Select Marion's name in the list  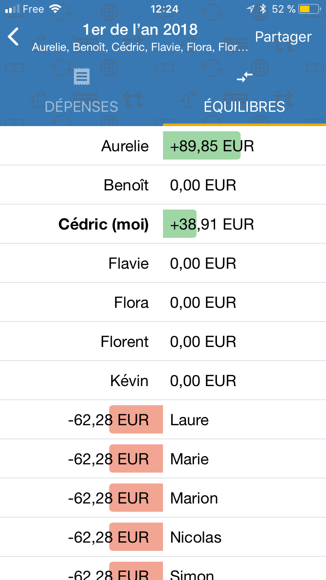pos(194,498)
